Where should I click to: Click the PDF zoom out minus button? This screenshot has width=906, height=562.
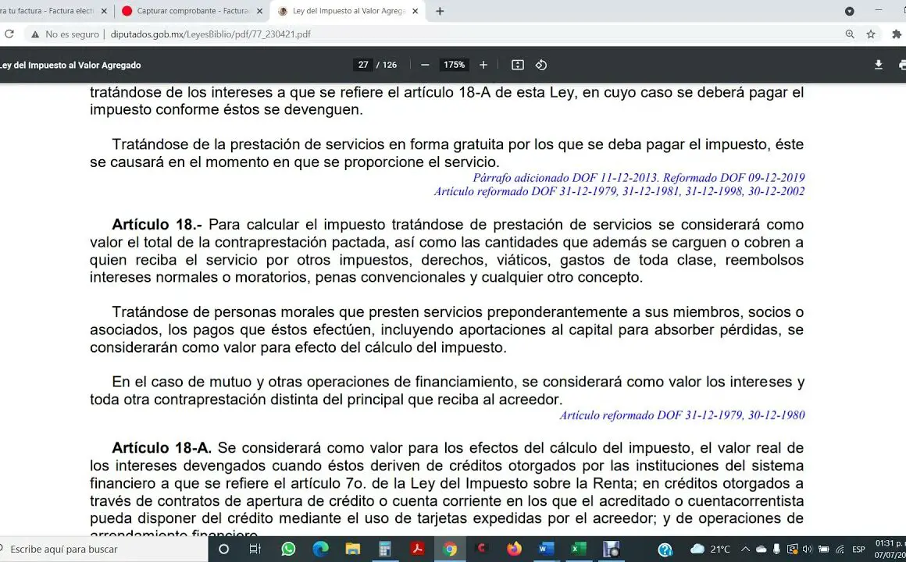click(x=425, y=65)
